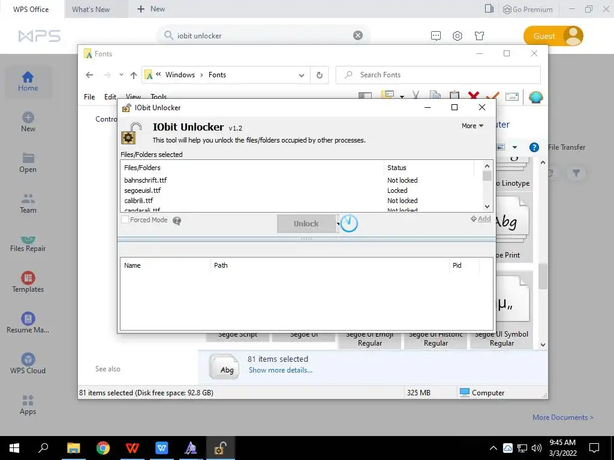The image size is (614, 460).
Task: Expand the More menu in IObit Unlocker
Action: [472, 126]
